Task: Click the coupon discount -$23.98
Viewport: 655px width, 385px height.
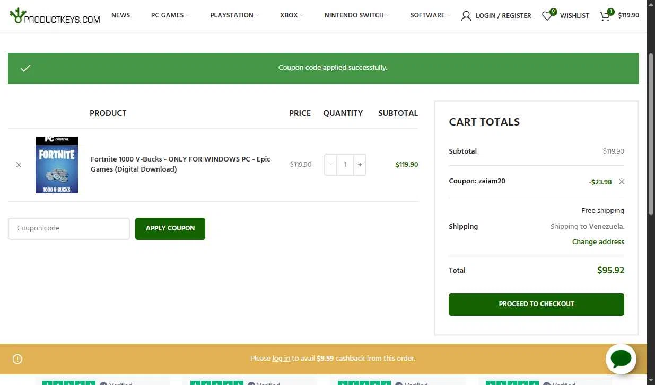Action: (600, 182)
